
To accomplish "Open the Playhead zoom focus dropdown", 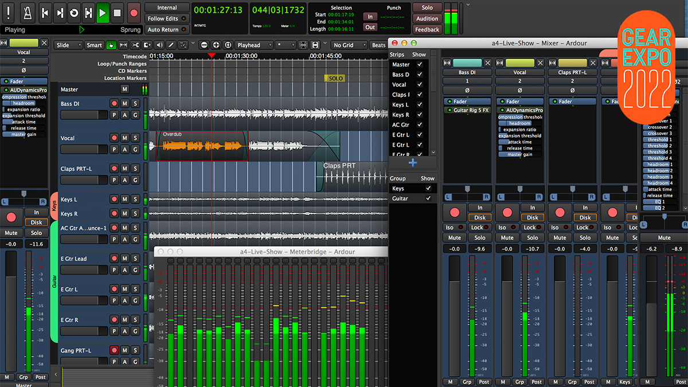I will click(x=253, y=45).
